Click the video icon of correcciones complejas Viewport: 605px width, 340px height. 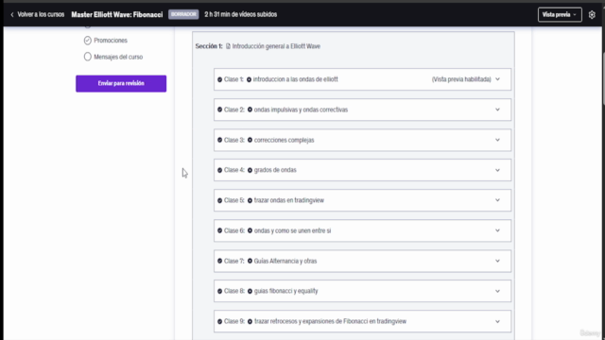click(x=250, y=140)
